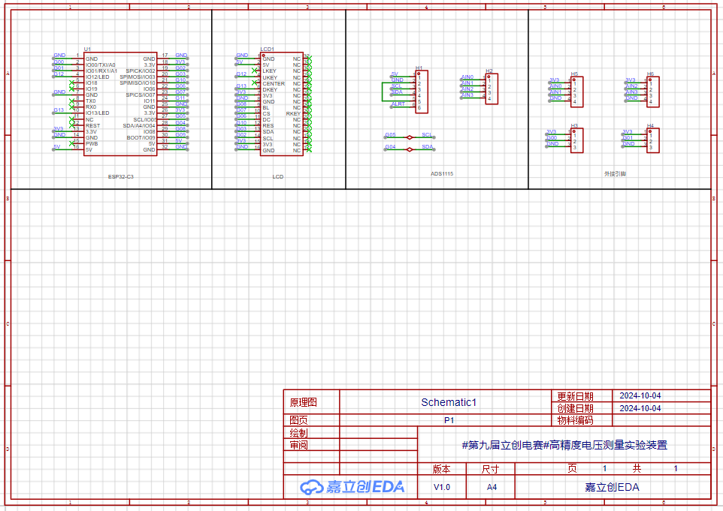Image resolution: width=723 pixels, height=511 pixels.
Task: Select the U1 ESP32-C3 chip symbol
Action: [x=120, y=104]
